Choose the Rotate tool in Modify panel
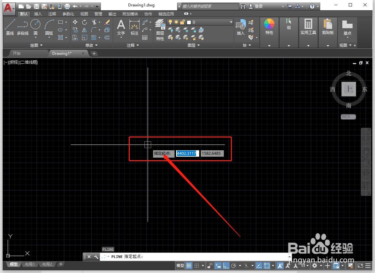Image resolution: width=375 pixels, height=273 pixels. click(85, 22)
